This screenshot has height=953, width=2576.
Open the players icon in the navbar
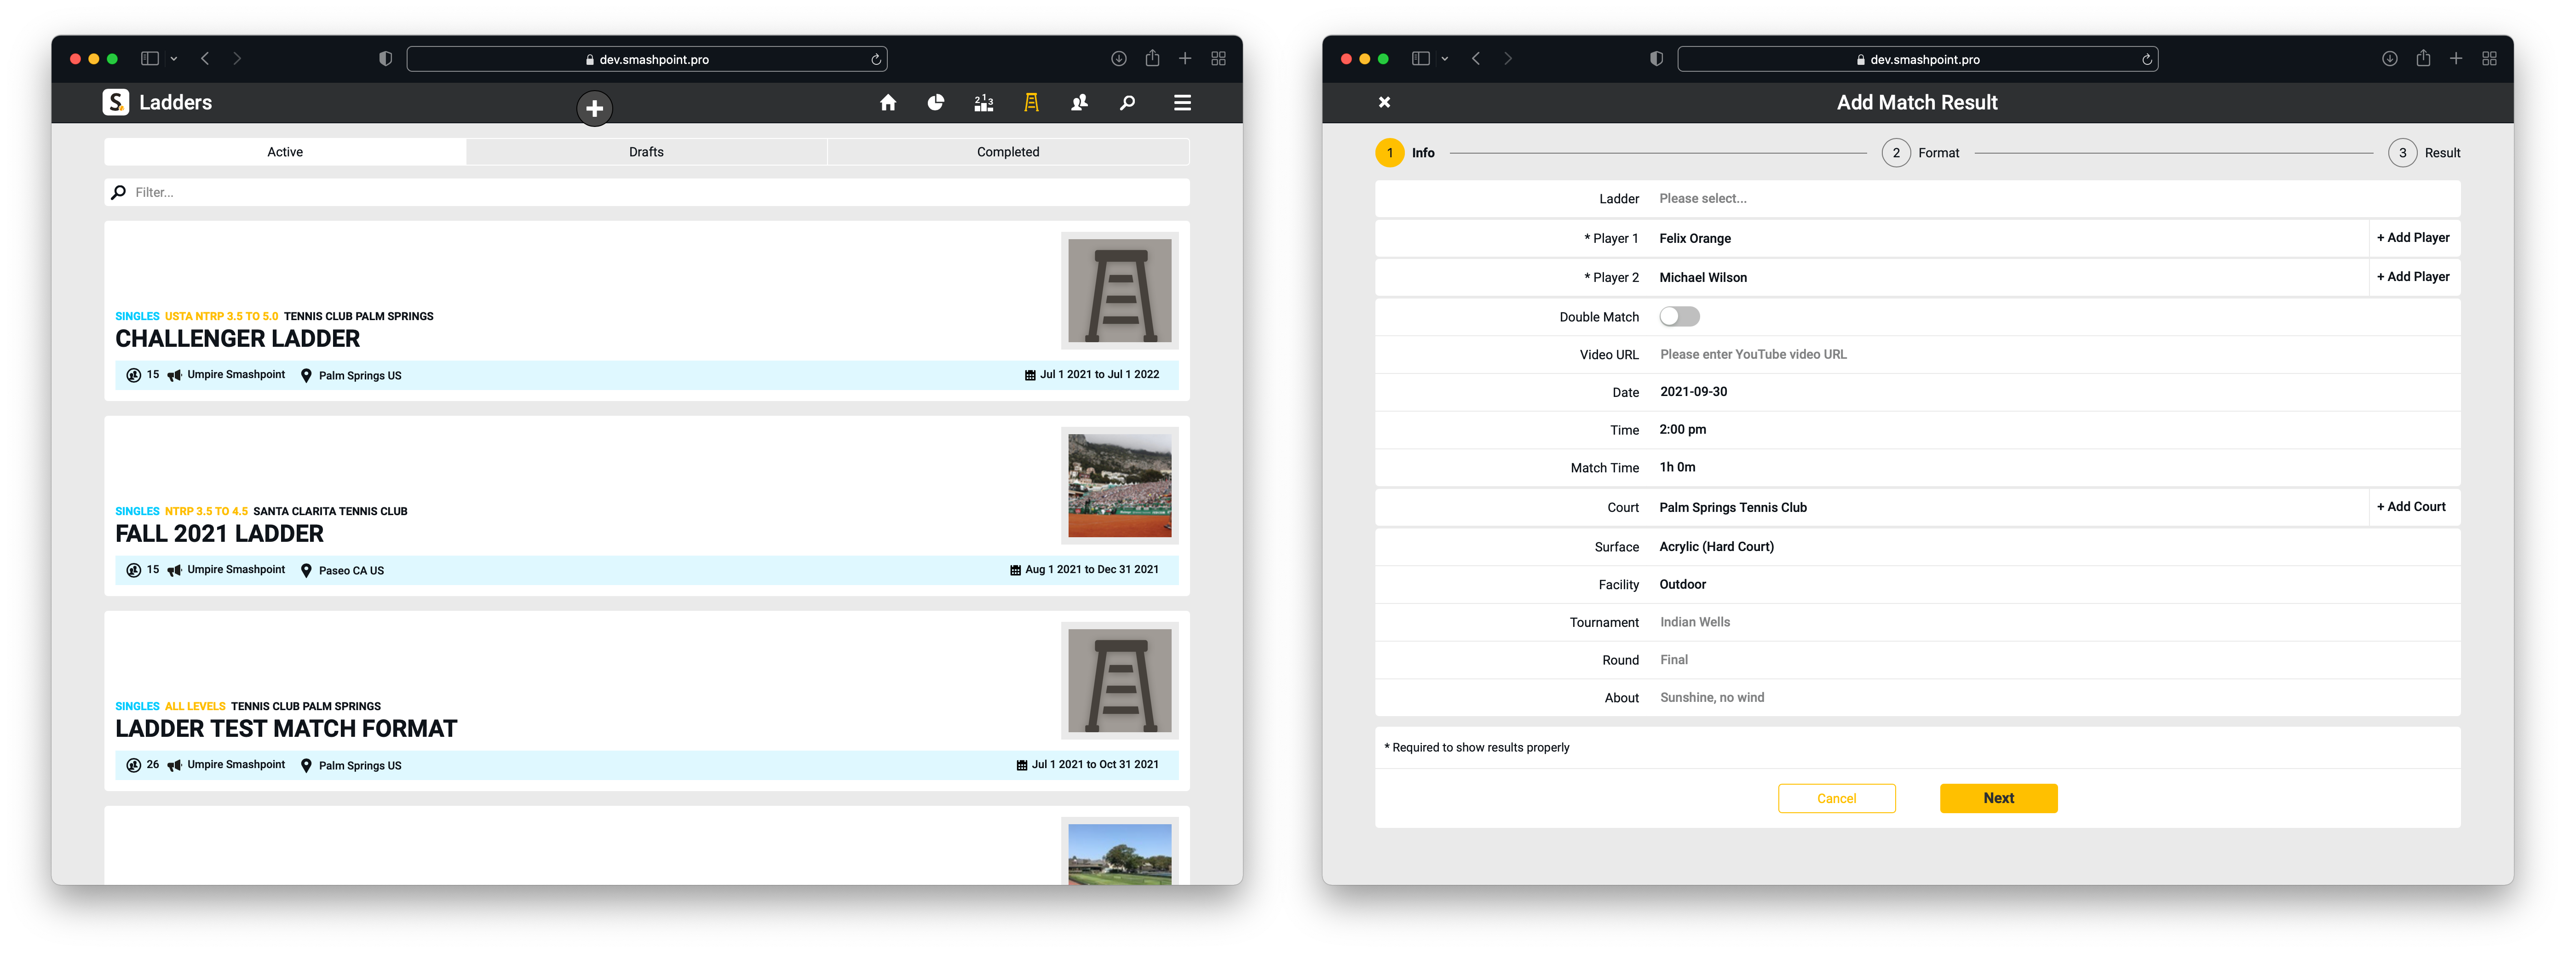coord(1080,102)
